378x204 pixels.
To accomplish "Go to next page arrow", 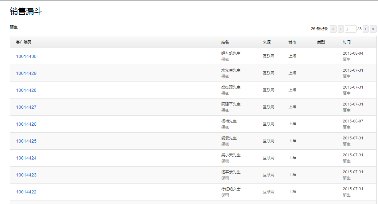I will click(366, 29).
